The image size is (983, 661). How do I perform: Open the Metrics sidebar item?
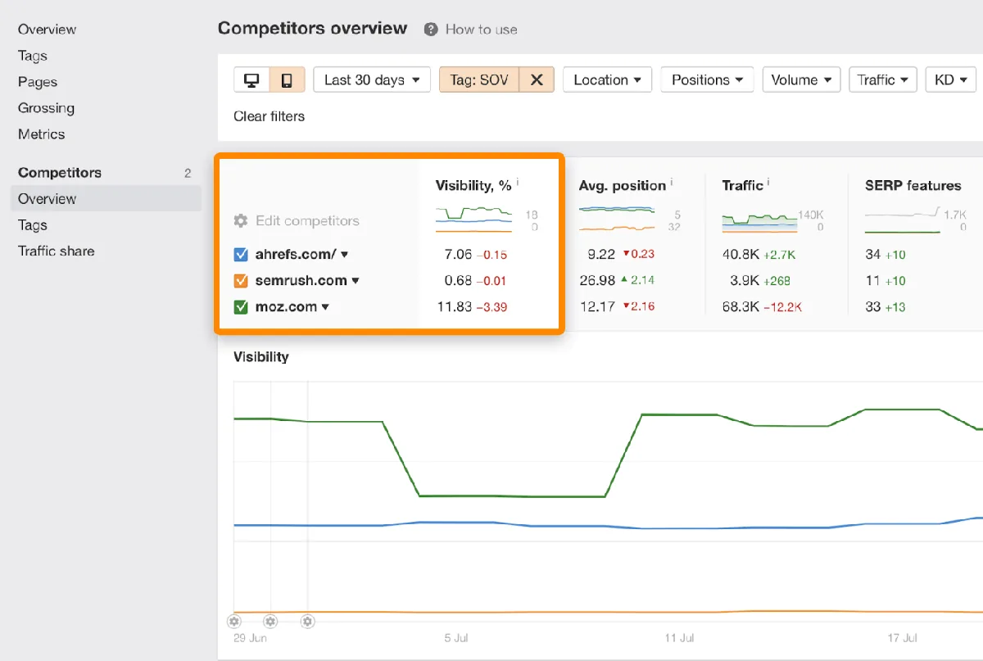tap(41, 134)
